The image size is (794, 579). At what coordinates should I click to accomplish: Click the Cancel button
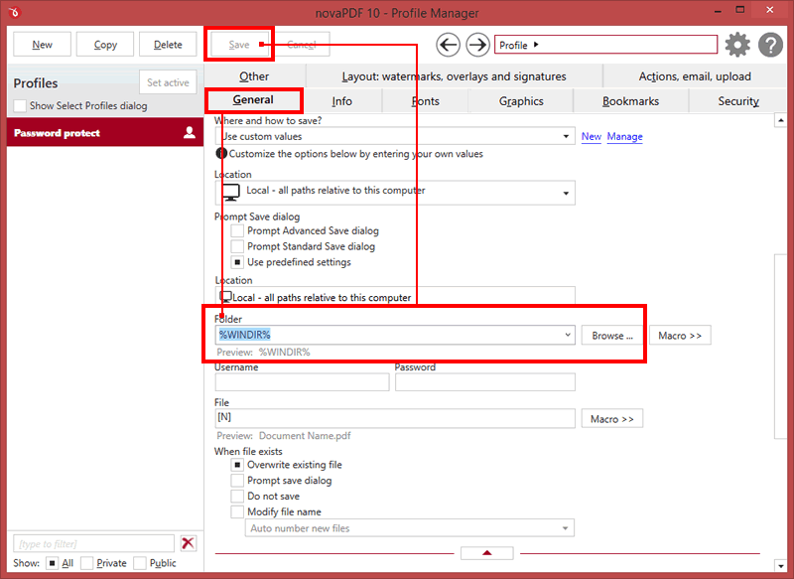click(302, 45)
